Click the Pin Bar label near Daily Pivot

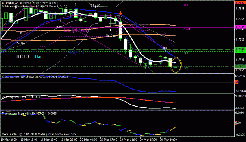point(111,36)
